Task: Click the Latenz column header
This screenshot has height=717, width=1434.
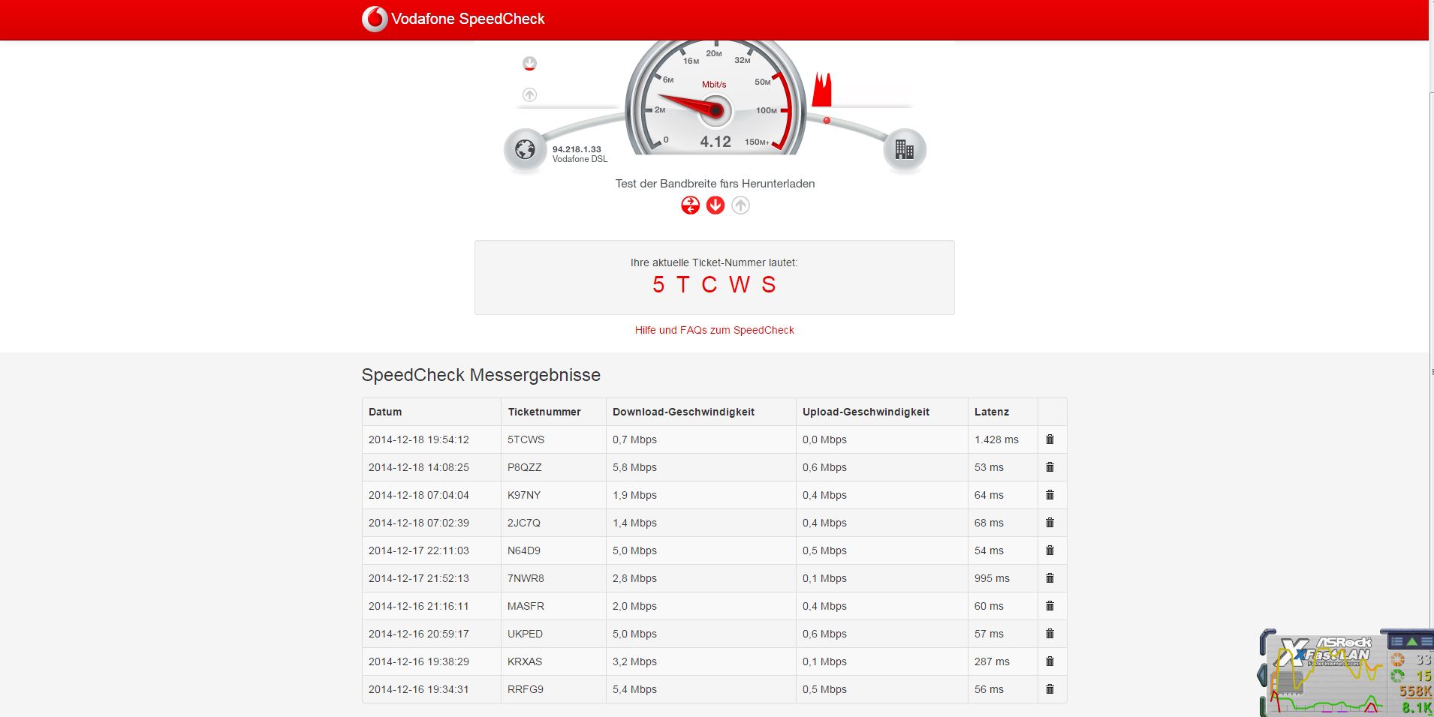Action: [992, 412]
